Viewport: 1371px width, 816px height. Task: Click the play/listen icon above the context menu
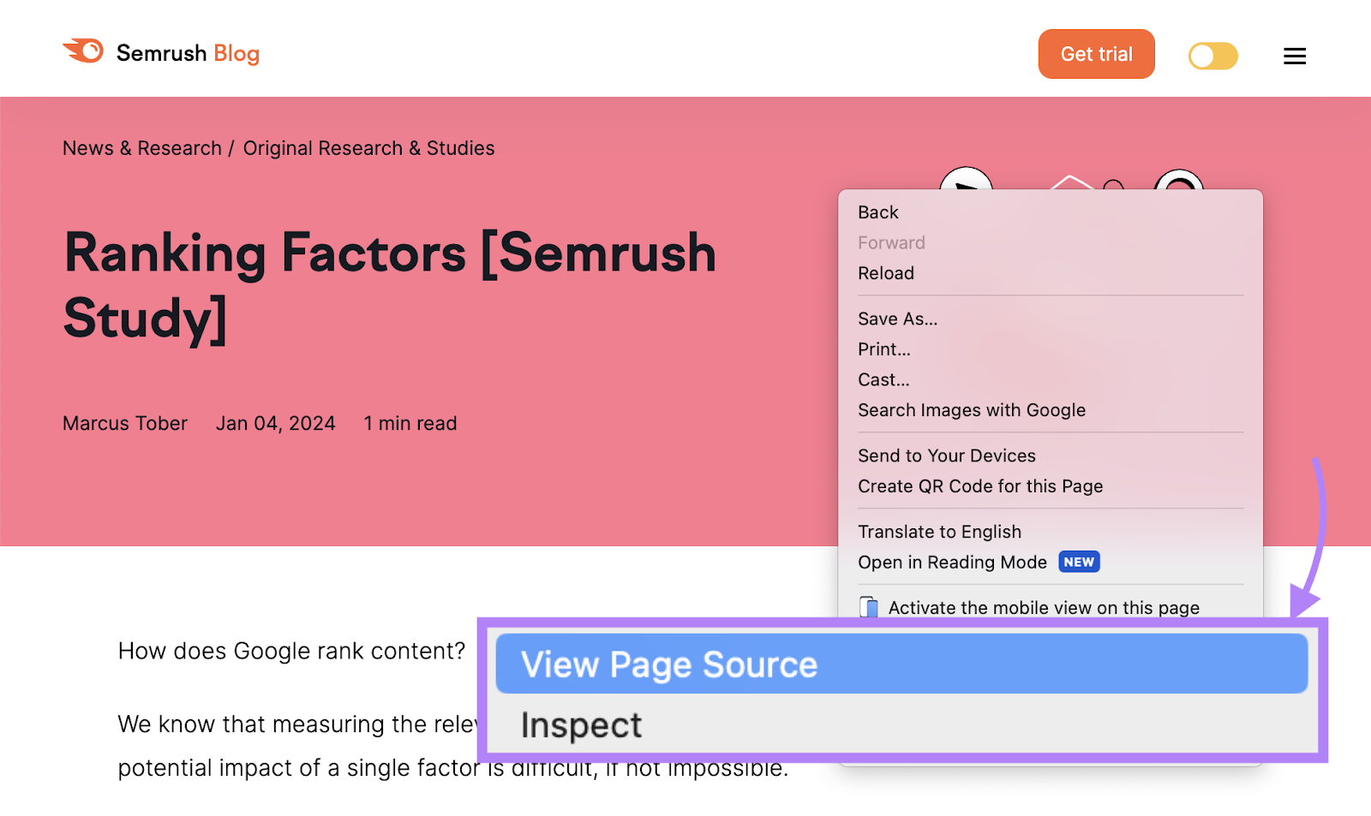click(967, 182)
